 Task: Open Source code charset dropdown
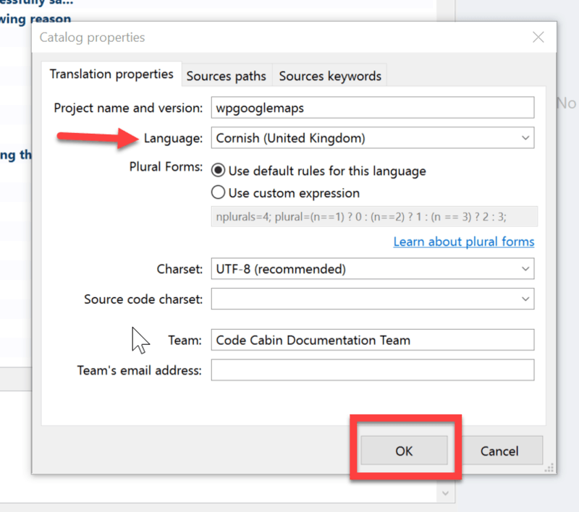pos(372,299)
